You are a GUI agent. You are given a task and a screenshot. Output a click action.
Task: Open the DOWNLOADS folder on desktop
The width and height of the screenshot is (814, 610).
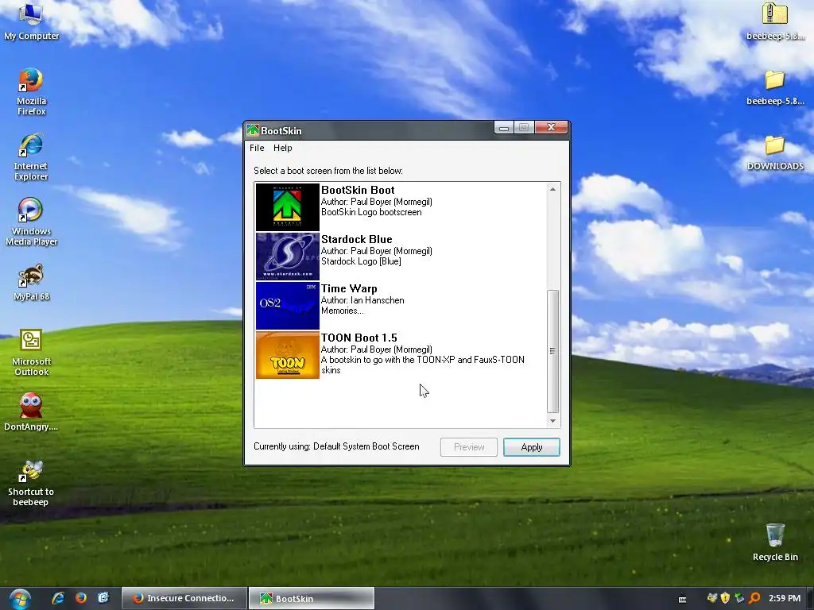tap(775, 152)
